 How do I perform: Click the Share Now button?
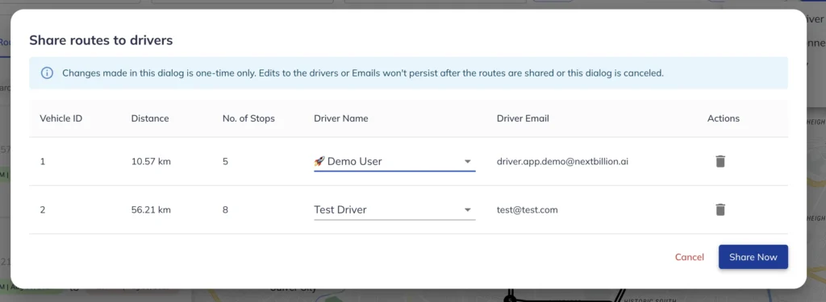[x=753, y=257]
